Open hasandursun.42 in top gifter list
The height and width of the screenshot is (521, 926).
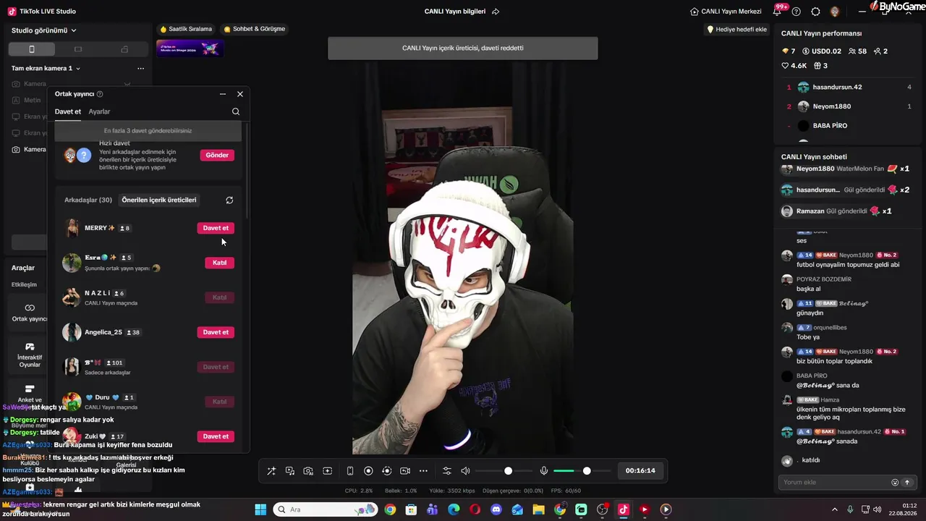click(849, 87)
